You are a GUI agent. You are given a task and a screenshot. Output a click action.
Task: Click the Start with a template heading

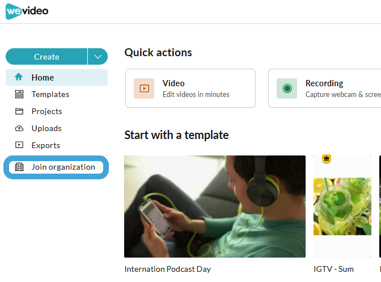coord(177,135)
